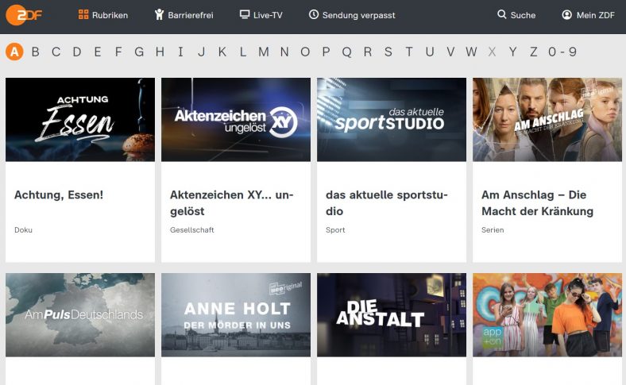Open Sendung verpasst label
The width and height of the screenshot is (626, 385).
coord(358,15)
